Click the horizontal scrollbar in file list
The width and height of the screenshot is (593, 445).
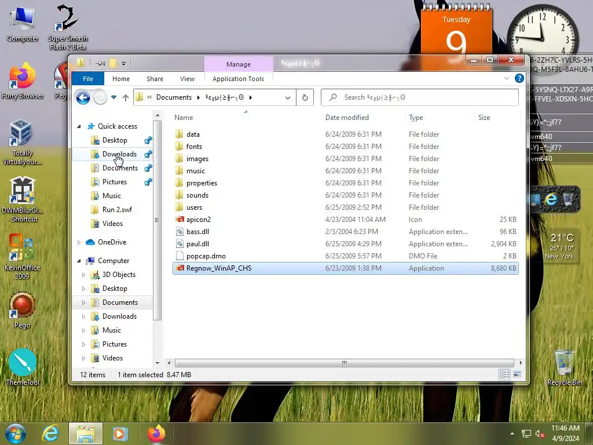(x=344, y=363)
